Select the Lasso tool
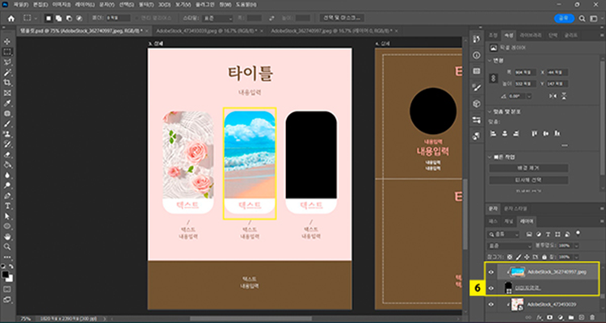 tap(7, 62)
